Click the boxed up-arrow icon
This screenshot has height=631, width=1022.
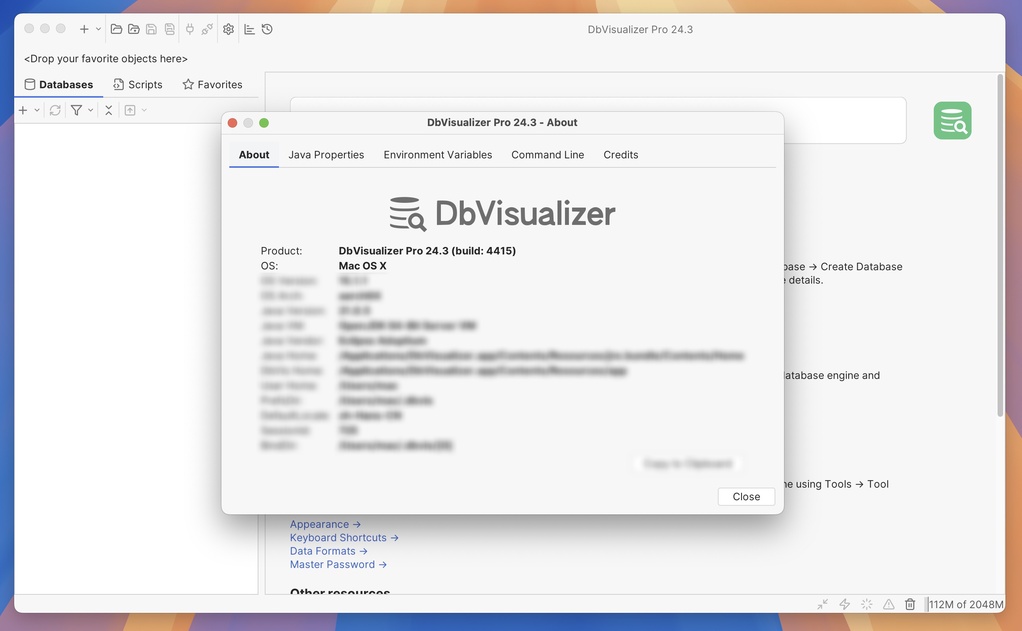[x=130, y=110]
